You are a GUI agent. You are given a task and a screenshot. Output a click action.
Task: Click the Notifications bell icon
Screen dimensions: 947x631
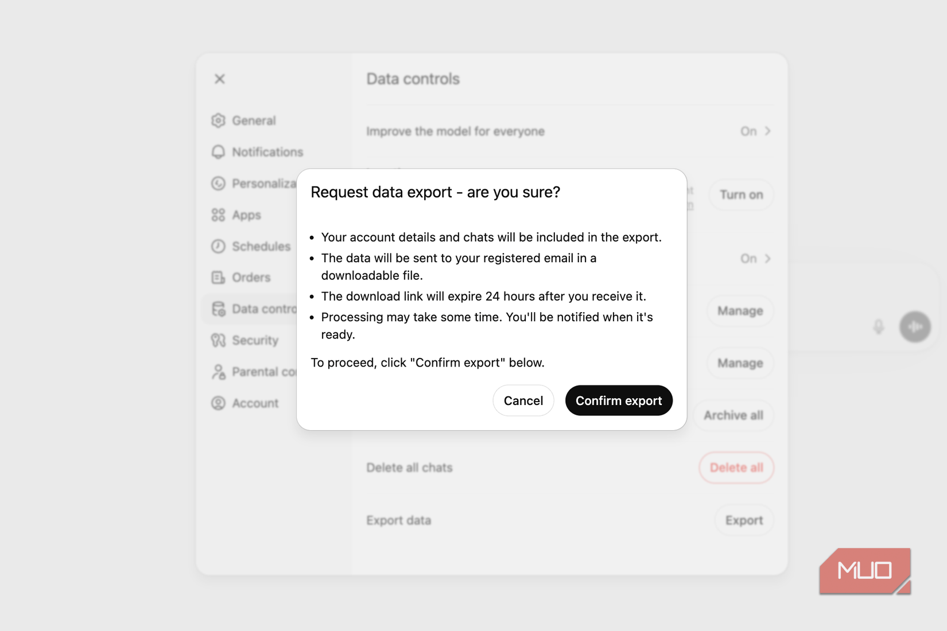click(x=218, y=152)
